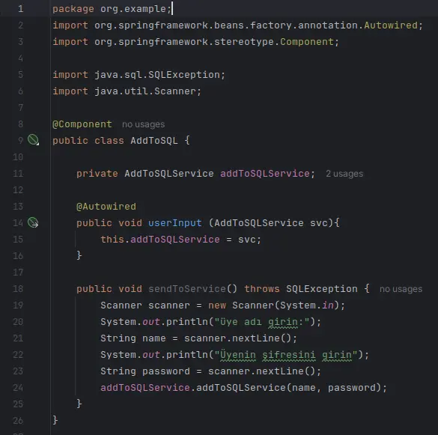Screen dimensions: 438x435
Task: Click the closing brace on line 26
Action: [x=55, y=420]
